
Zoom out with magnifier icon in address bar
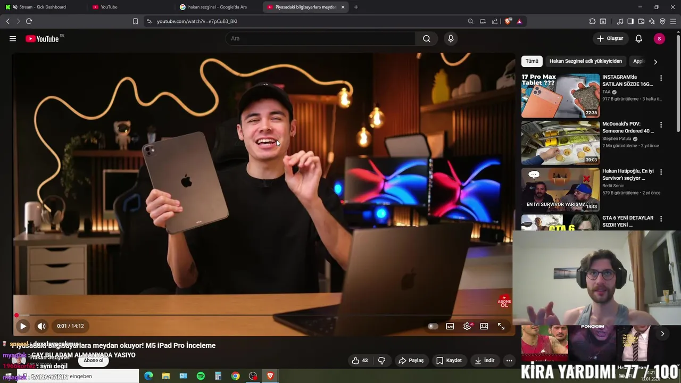point(470,21)
